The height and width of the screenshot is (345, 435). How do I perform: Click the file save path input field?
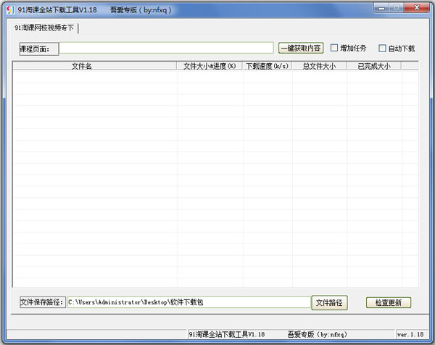(x=189, y=302)
